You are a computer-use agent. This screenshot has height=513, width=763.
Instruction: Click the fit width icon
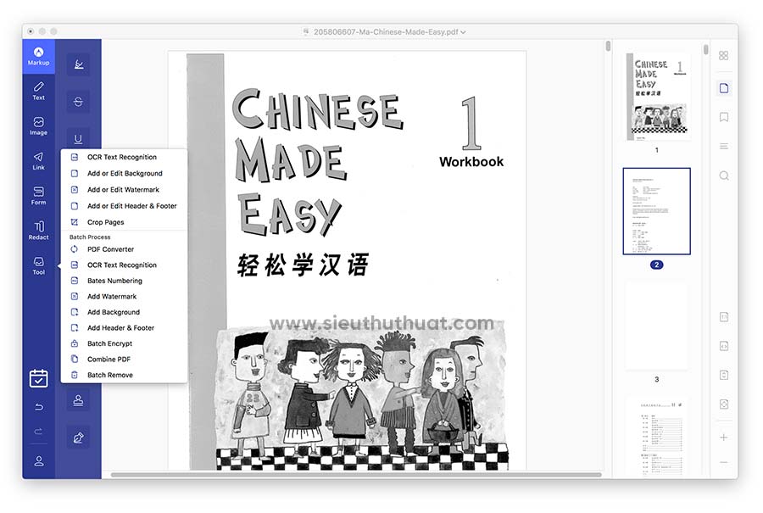[724, 346]
